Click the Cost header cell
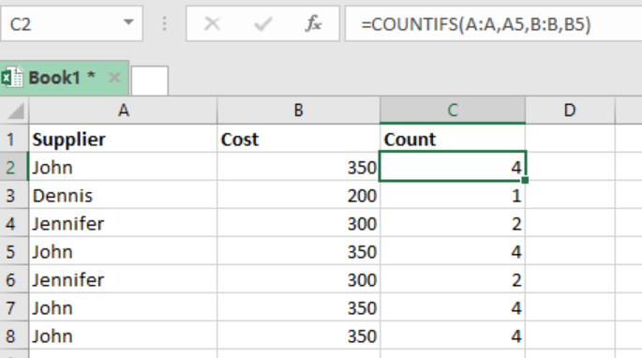Image resolution: width=642 pixels, height=358 pixels. [x=298, y=140]
